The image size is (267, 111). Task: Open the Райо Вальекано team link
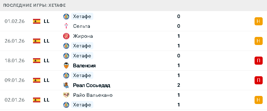coord(93,95)
